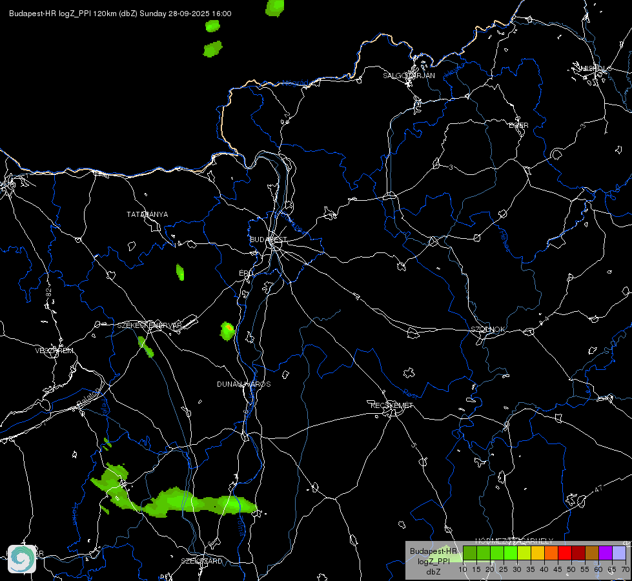
Task: Click the legend scale value 70
Action: tap(625, 569)
